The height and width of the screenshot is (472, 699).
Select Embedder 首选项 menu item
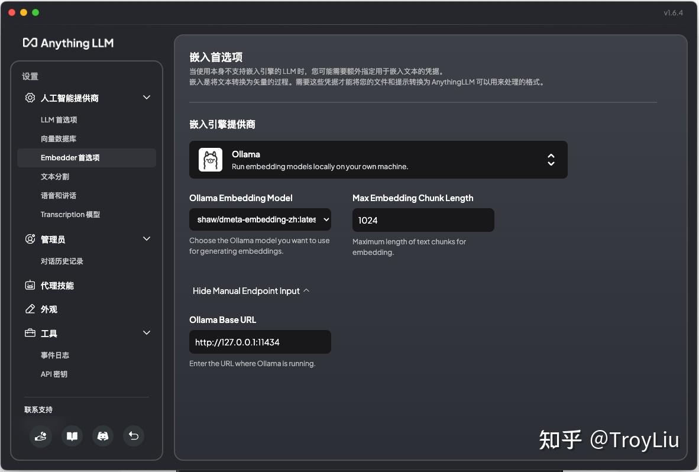pyautogui.click(x=86, y=158)
